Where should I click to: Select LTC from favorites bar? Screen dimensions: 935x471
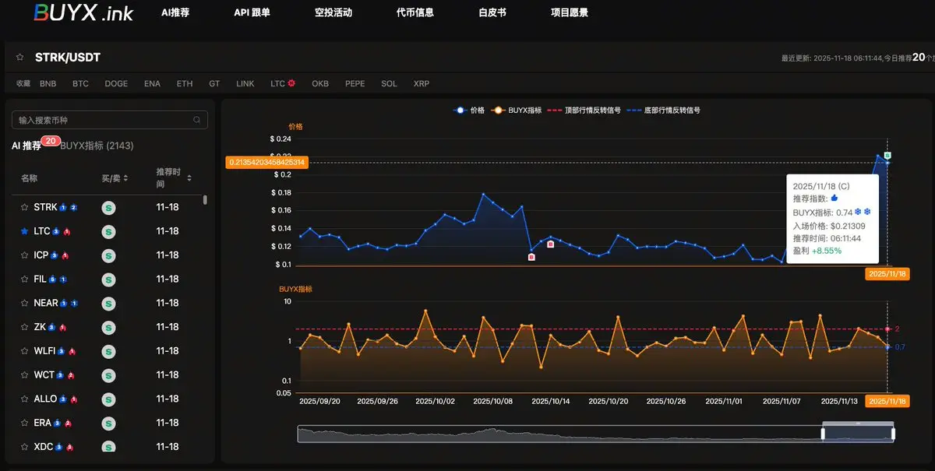pyautogui.click(x=277, y=83)
